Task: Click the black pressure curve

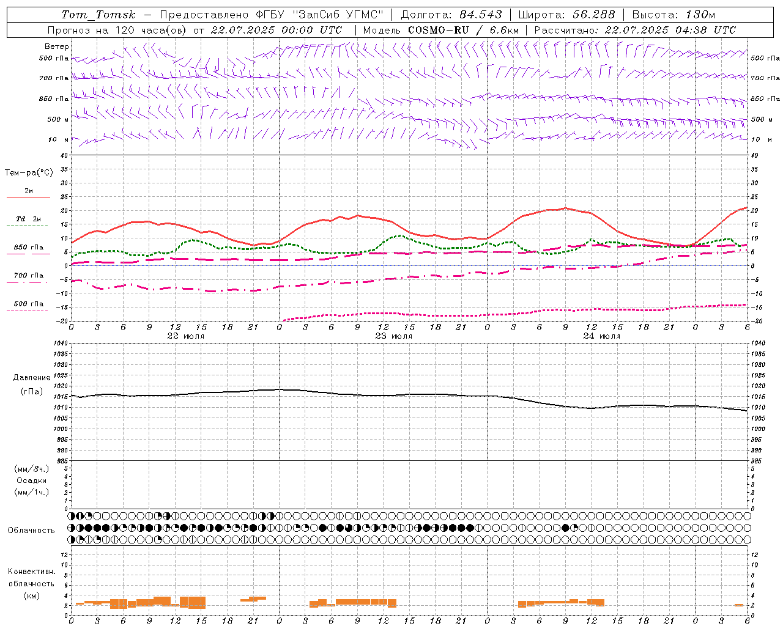Action: [x=409, y=396]
